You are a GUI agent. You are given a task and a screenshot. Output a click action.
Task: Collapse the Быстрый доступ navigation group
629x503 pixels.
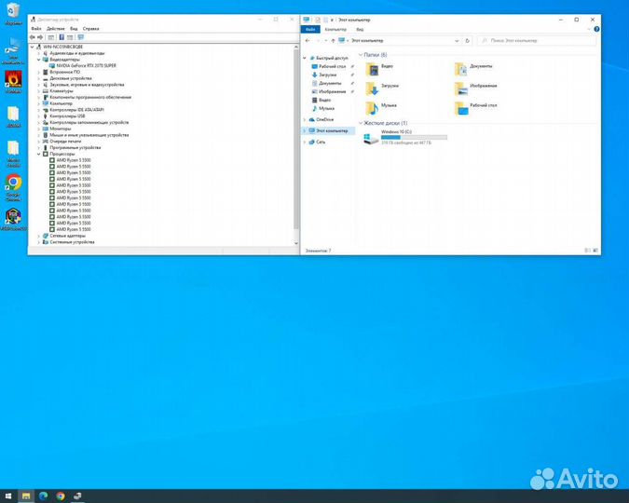pyautogui.click(x=305, y=58)
